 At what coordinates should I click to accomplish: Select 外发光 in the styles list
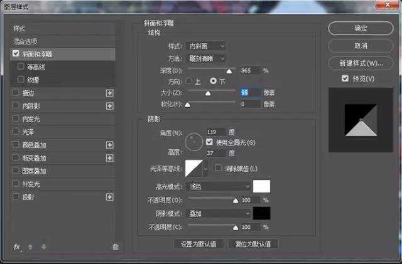pyautogui.click(x=31, y=184)
